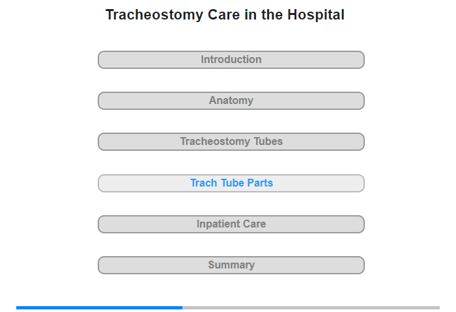
Task: Navigate to Inpatient Care
Action: pyautogui.click(x=231, y=224)
